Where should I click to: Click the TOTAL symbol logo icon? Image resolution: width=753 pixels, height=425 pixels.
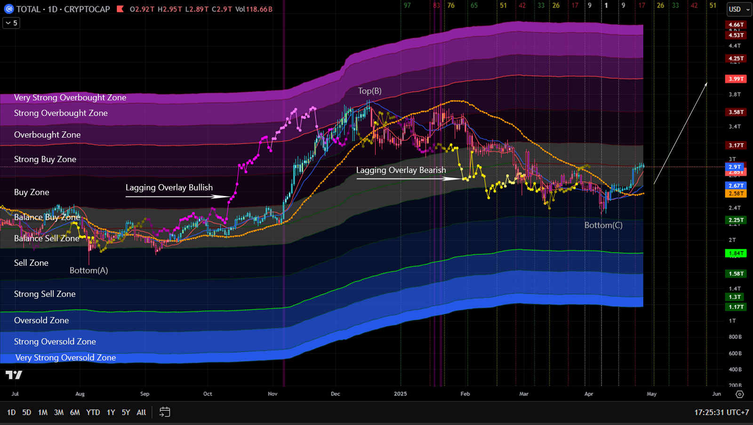(9, 9)
